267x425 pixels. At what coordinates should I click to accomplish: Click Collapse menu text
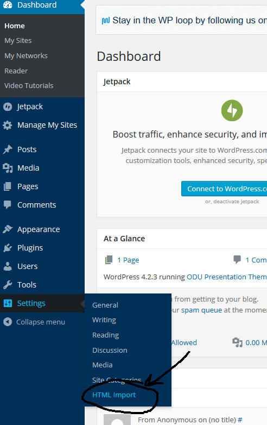click(x=41, y=322)
